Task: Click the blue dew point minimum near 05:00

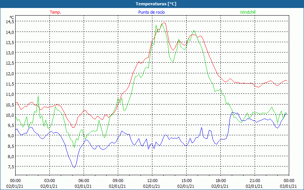Action: (74, 168)
